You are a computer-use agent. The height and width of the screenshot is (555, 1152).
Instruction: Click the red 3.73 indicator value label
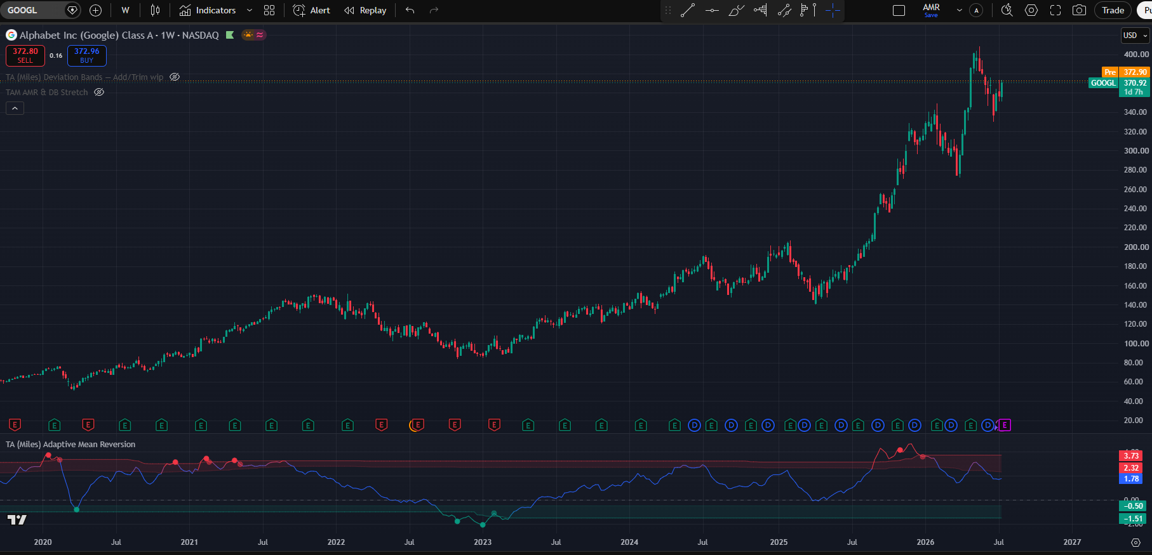pyautogui.click(x=1131, y=456)
